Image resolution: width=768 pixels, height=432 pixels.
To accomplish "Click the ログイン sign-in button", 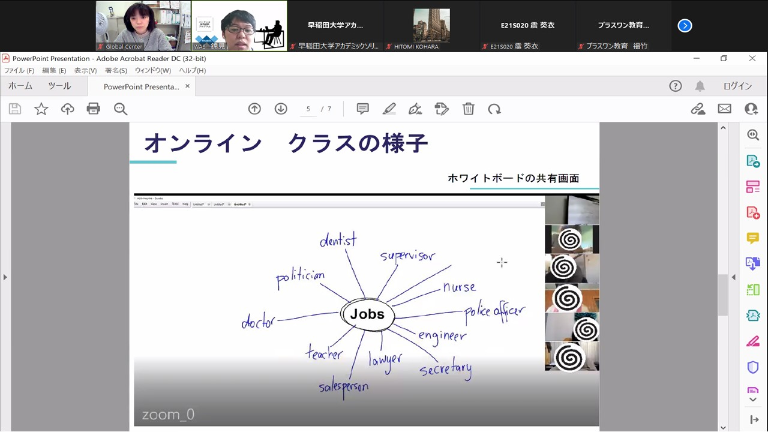I will (x=737, y=86).
